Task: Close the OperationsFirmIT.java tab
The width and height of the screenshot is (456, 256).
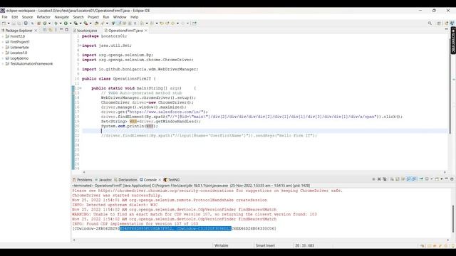Action: click(x=146, y=31)
